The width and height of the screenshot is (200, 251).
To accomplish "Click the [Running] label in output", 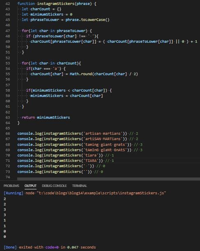I will (x=14, y=193).
